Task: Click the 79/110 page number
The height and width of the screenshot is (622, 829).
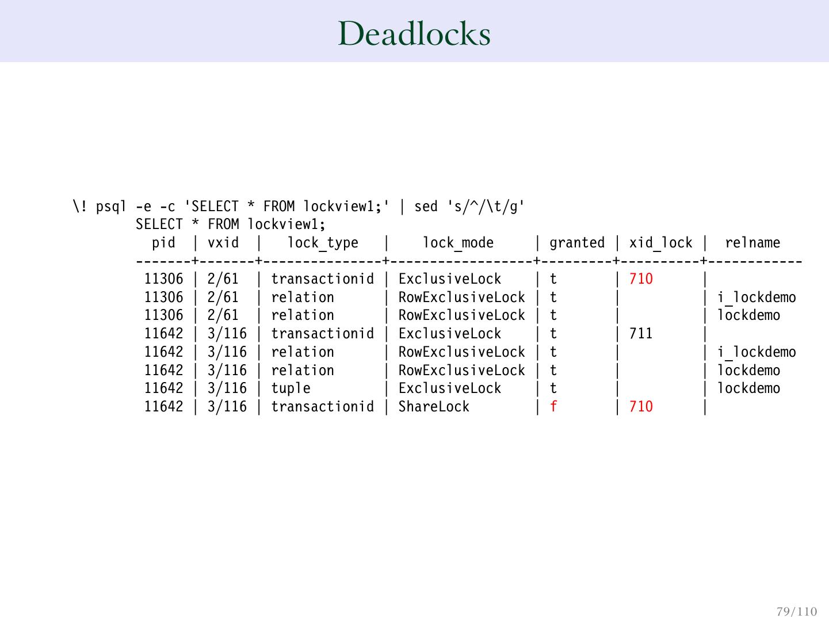Action: coord(796,611)
